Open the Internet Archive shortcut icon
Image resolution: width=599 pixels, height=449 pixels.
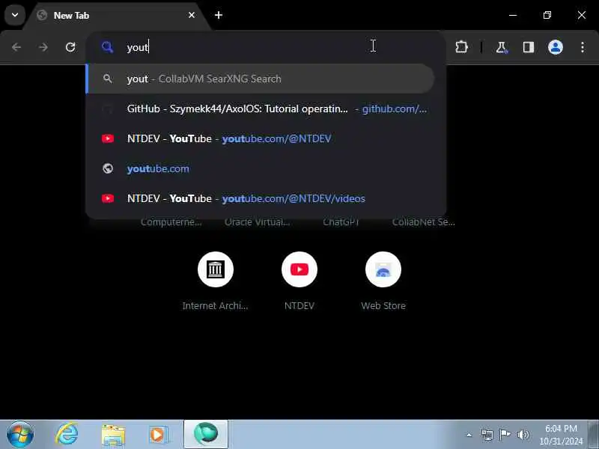pos(216,269)
